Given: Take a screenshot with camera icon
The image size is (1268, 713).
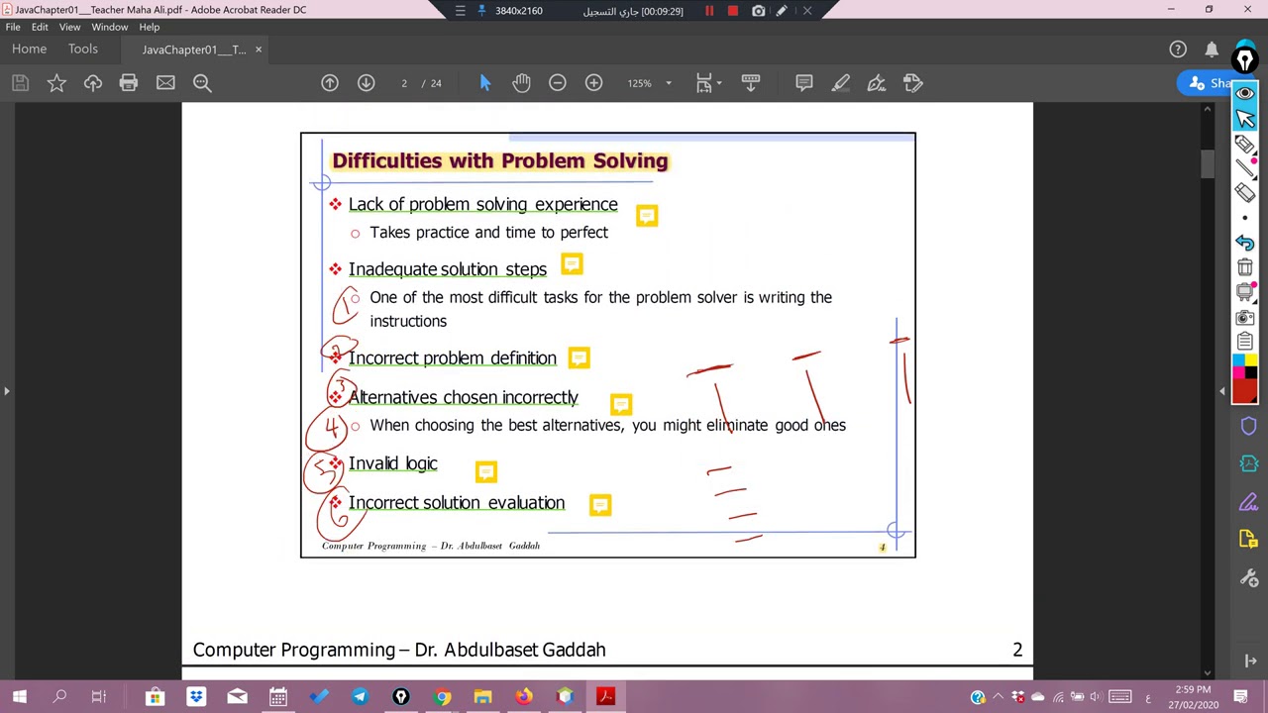Looking at the screenshot, I should coord(1245,318).
